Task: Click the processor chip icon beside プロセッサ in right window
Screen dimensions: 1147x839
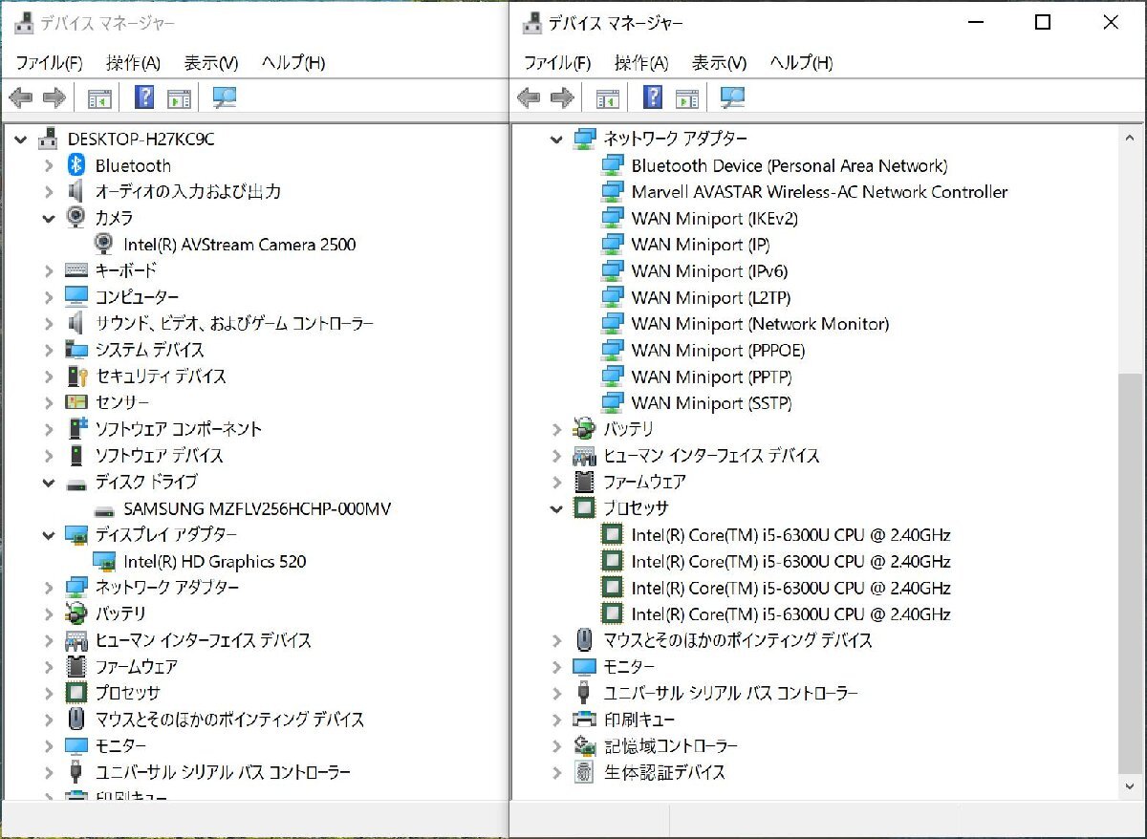Action: click(584, 507)
